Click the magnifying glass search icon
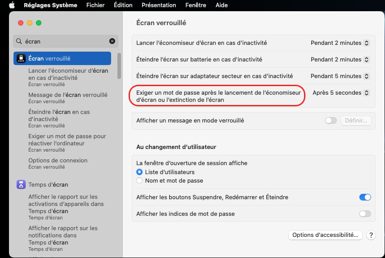385x258 pixels. 19,41
